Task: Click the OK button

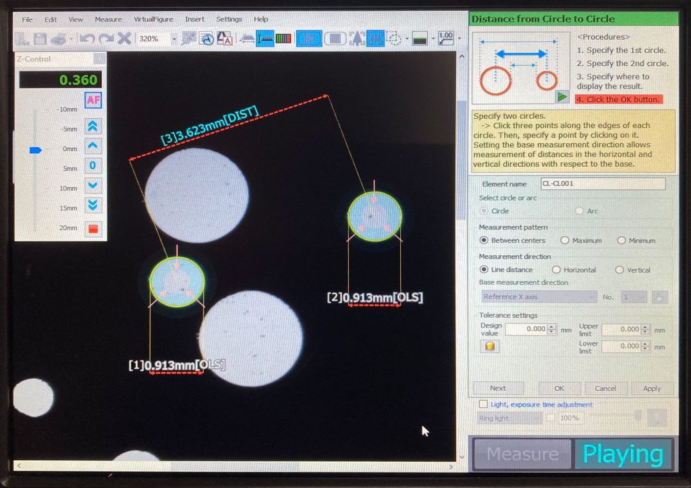Action: click(559, 388)
